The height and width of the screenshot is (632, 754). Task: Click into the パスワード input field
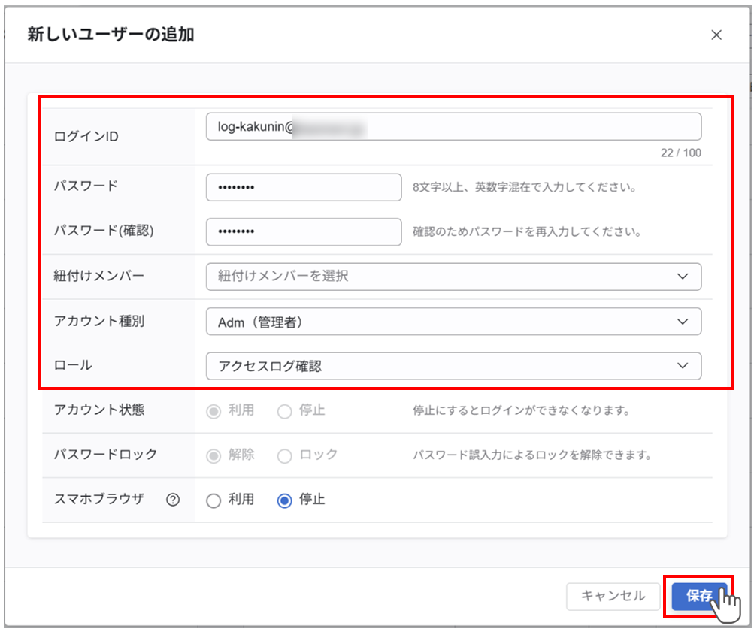click(304, 187)
